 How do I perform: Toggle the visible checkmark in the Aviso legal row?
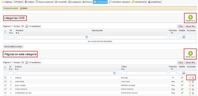[182, 81]
